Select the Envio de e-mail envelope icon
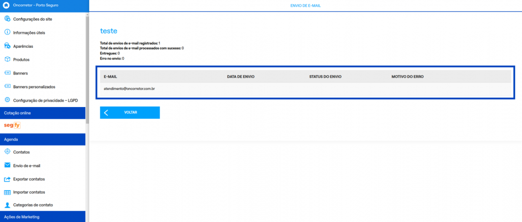 (7, 165)
